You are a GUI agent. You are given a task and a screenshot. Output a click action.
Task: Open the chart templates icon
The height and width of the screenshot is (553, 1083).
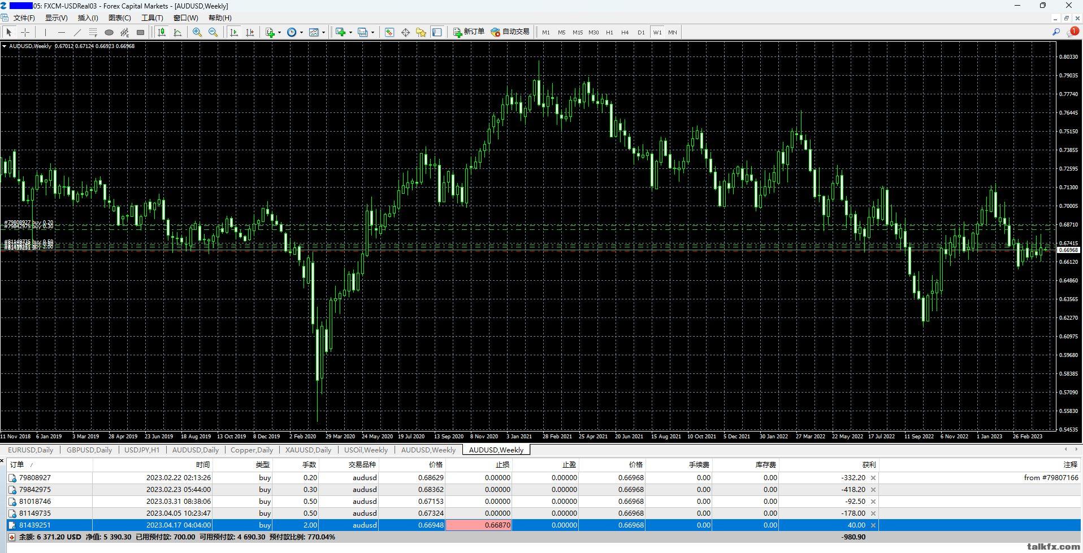314,32
